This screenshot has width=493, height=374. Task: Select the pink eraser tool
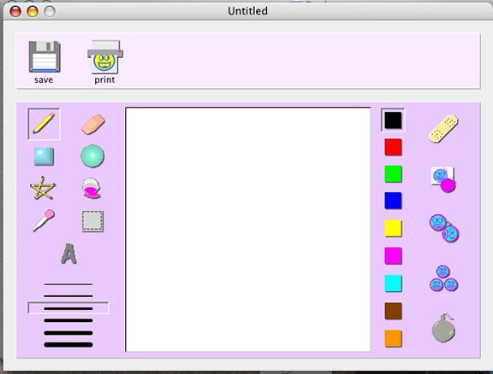[92, 125]
